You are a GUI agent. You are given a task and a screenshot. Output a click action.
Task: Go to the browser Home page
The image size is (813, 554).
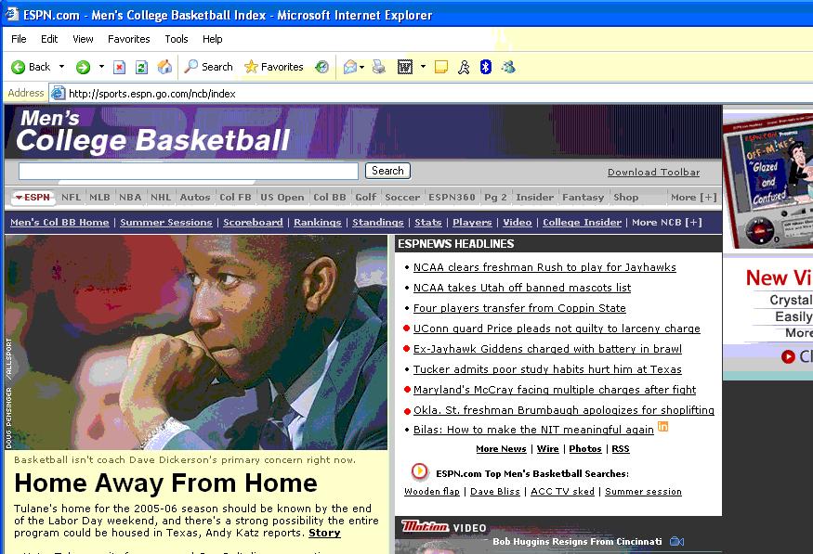[x=164, y=67]
